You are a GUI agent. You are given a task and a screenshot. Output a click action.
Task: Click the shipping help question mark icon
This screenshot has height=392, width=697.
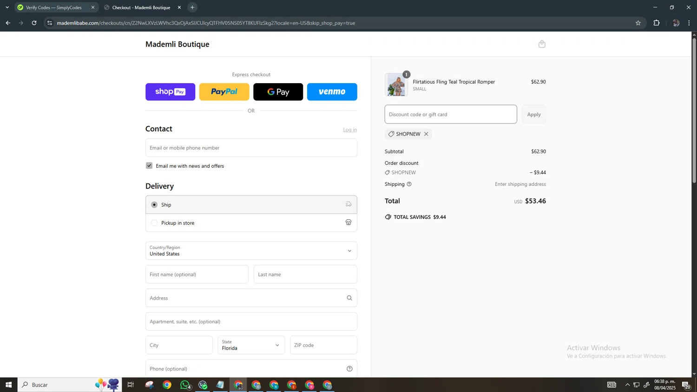coord(409,184)
